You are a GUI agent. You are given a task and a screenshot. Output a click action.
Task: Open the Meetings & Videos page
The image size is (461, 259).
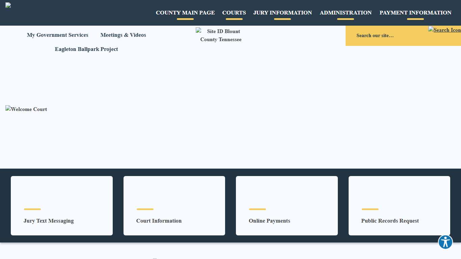click(x=123, y=35)
